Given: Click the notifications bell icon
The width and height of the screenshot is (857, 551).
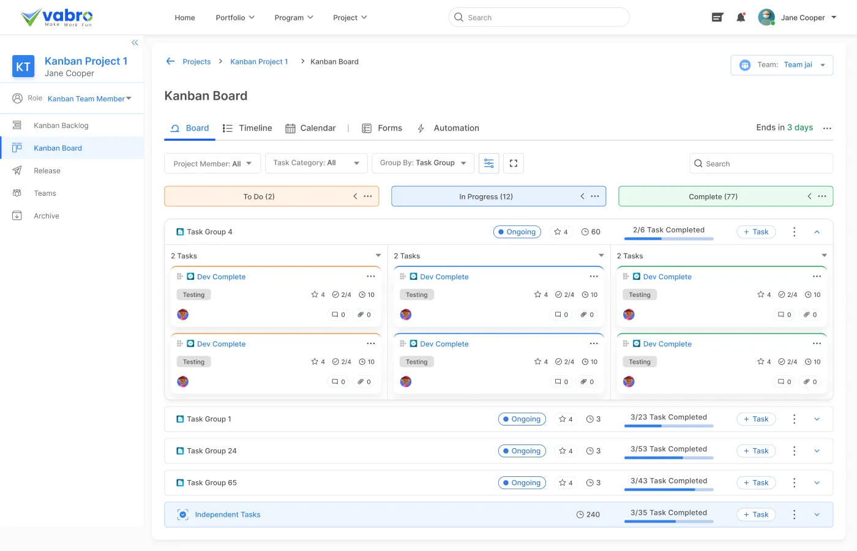Looking at the screenshot, I should point(741,18).
